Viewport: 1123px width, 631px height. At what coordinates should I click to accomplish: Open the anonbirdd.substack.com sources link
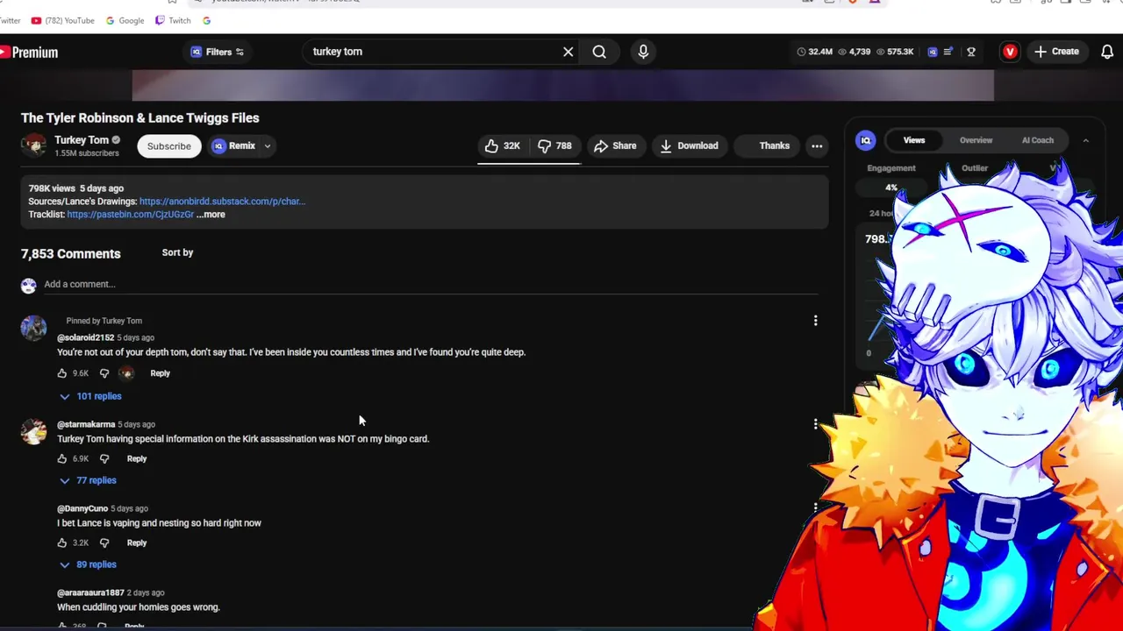(222, 202)
